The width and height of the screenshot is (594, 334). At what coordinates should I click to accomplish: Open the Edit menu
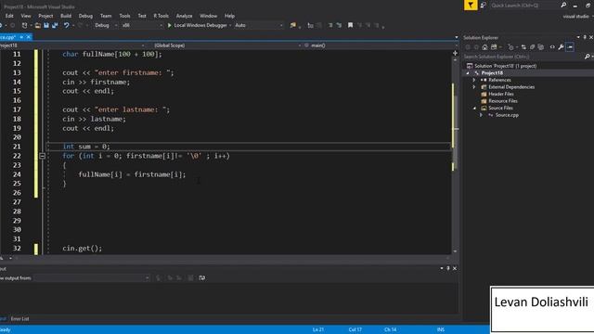pyautogui.click(x=9, y=16)
